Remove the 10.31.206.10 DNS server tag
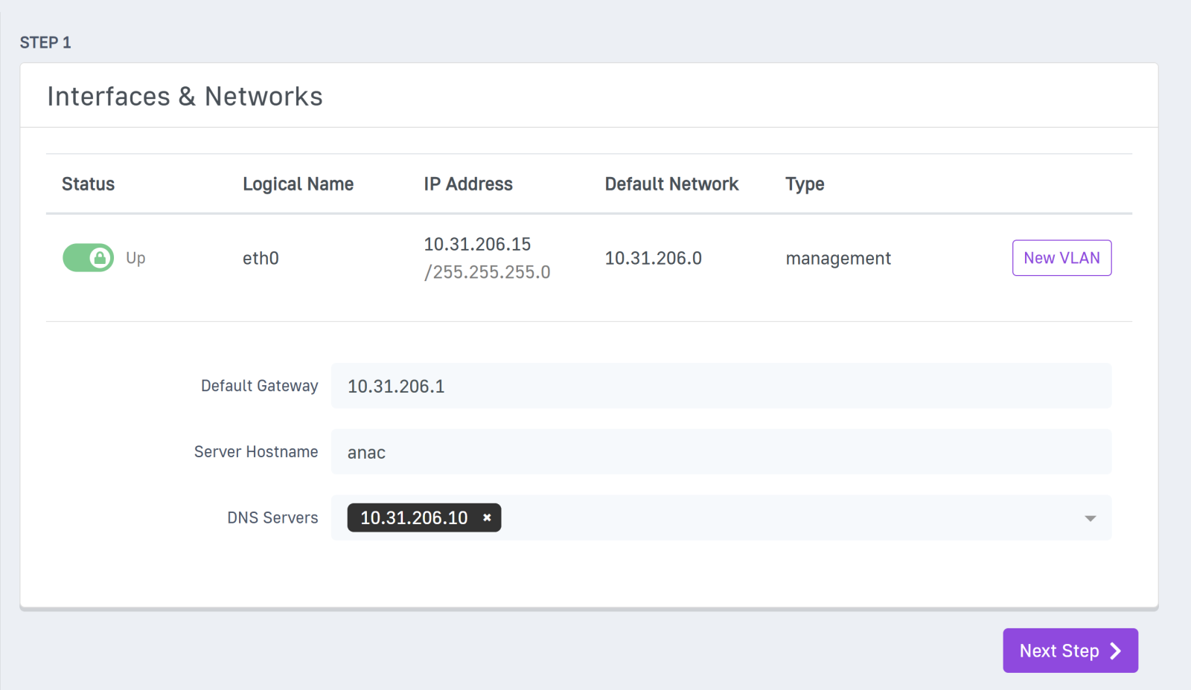Screen dimensions: 1191x690 pos(487,517)
